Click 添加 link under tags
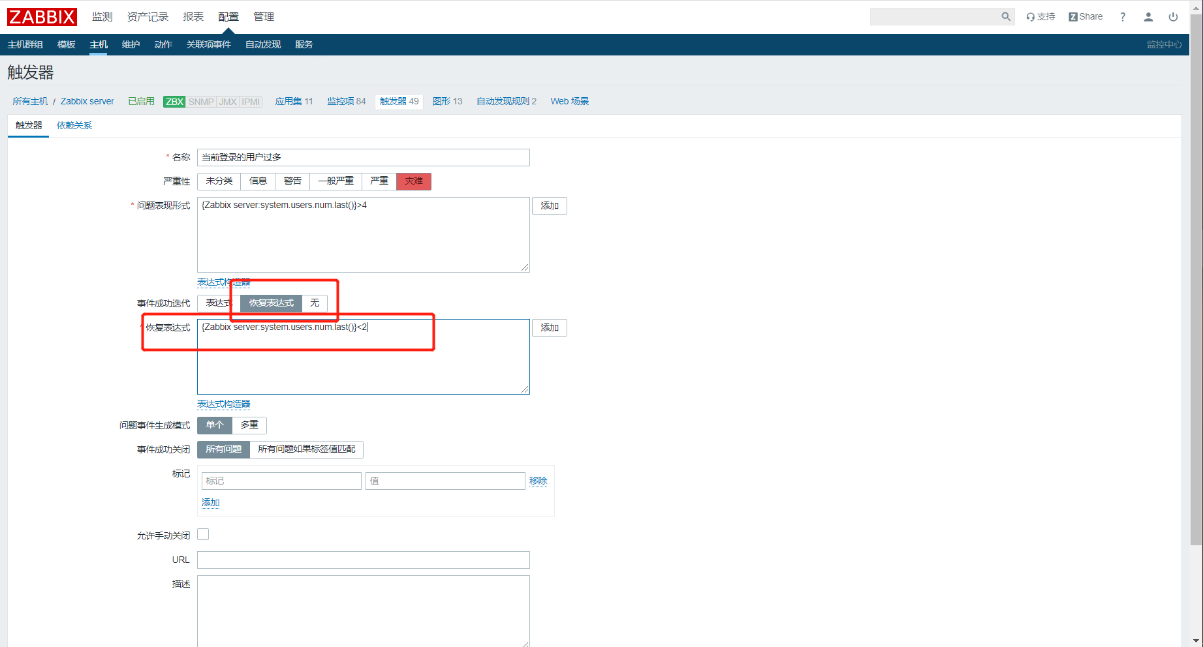1203x647 pixels. pyautogui.click(x=211, y=503)
